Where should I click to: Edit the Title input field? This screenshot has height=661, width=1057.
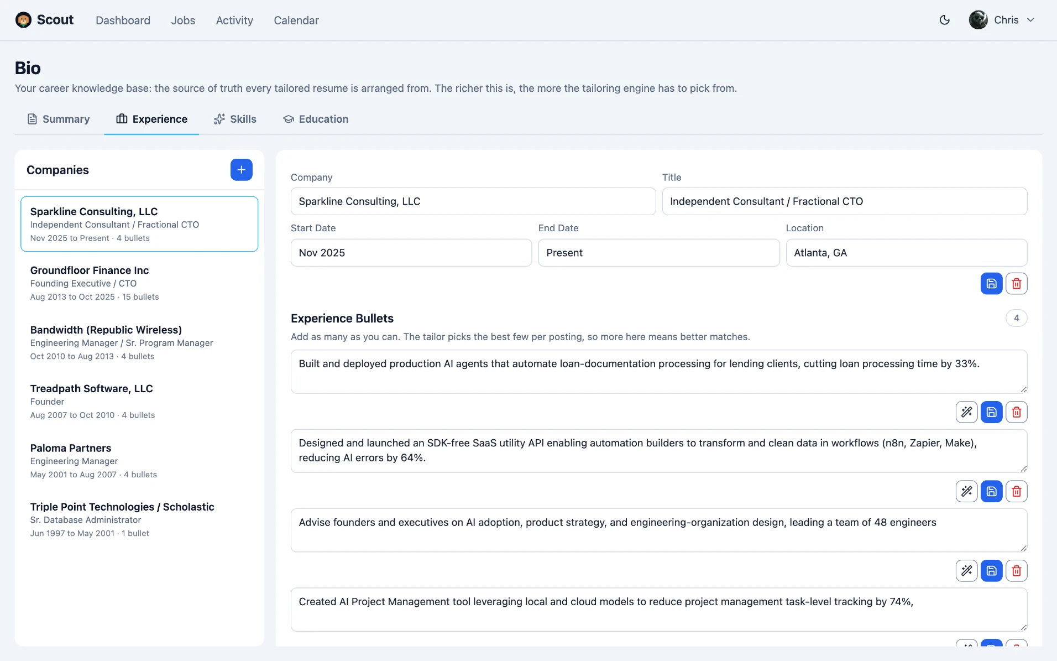coord(845,201)
